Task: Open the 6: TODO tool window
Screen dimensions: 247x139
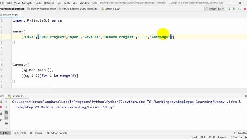Action: [20, 133]
